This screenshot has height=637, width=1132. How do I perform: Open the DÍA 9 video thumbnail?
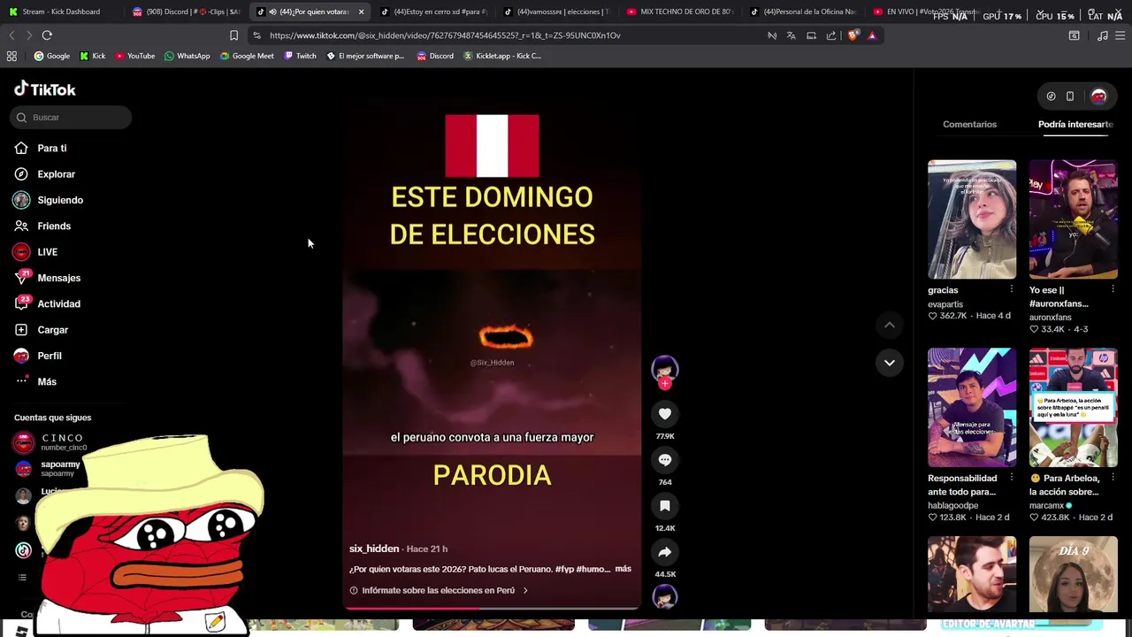point(1073,573)
